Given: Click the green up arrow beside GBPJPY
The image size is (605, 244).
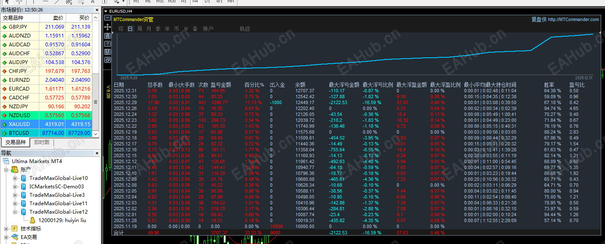Looking at the screenshot, I should 5,27.
